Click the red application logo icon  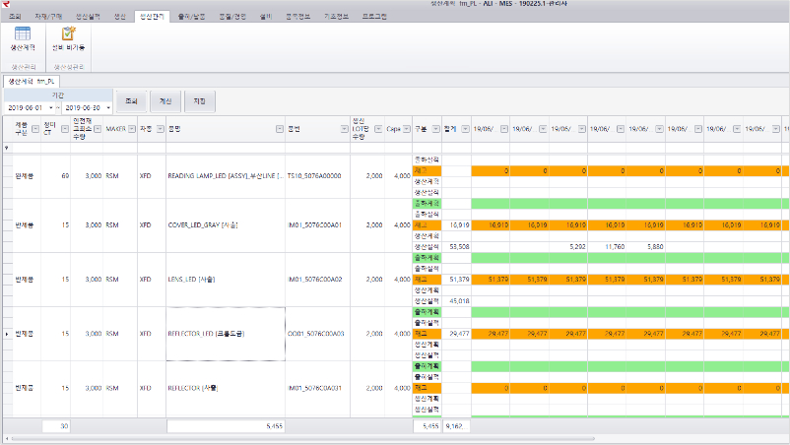click(x=6, y=4)
